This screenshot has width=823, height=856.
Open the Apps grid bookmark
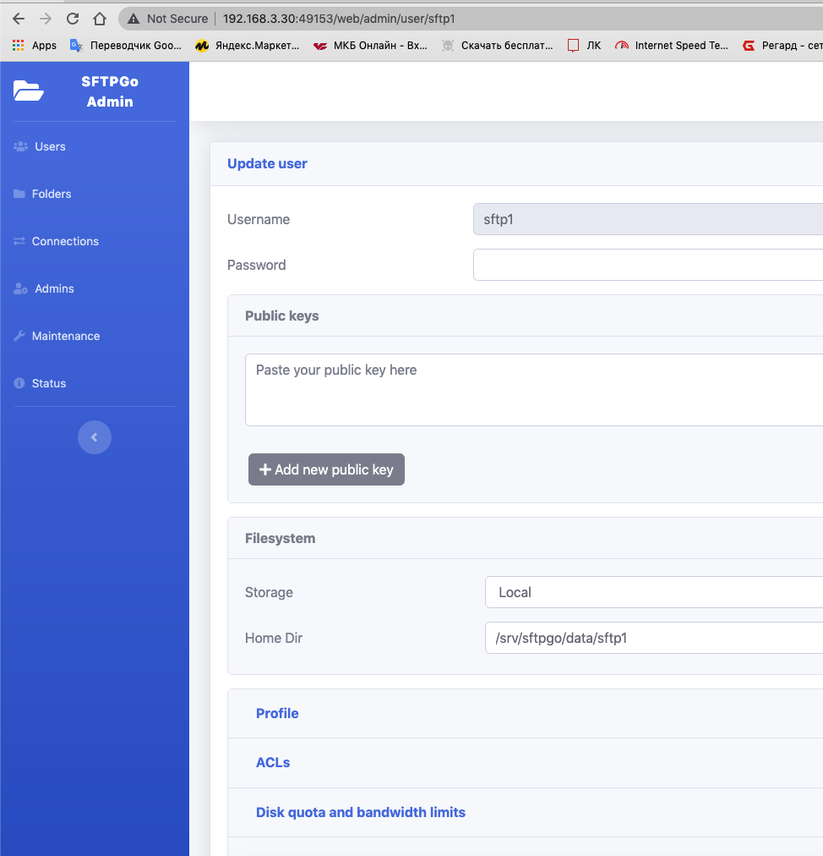pyautogui.click(x=35, y=46)
